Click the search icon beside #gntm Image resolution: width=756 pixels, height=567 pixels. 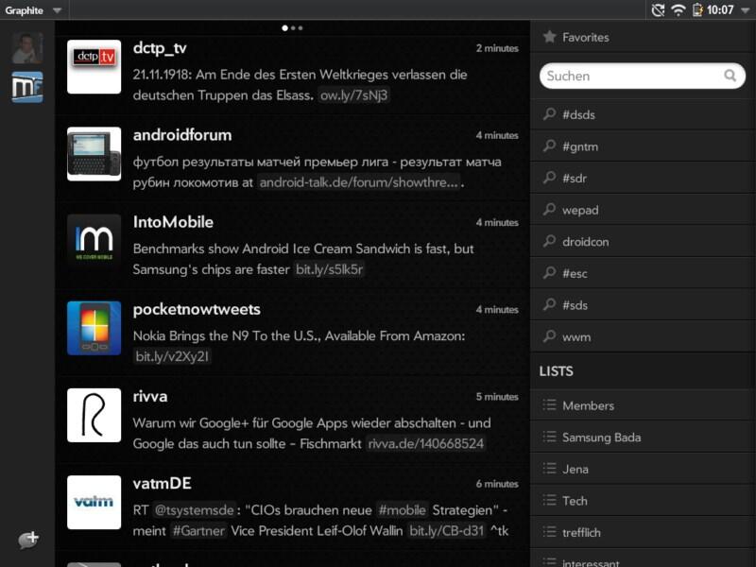tap(549, 146)
